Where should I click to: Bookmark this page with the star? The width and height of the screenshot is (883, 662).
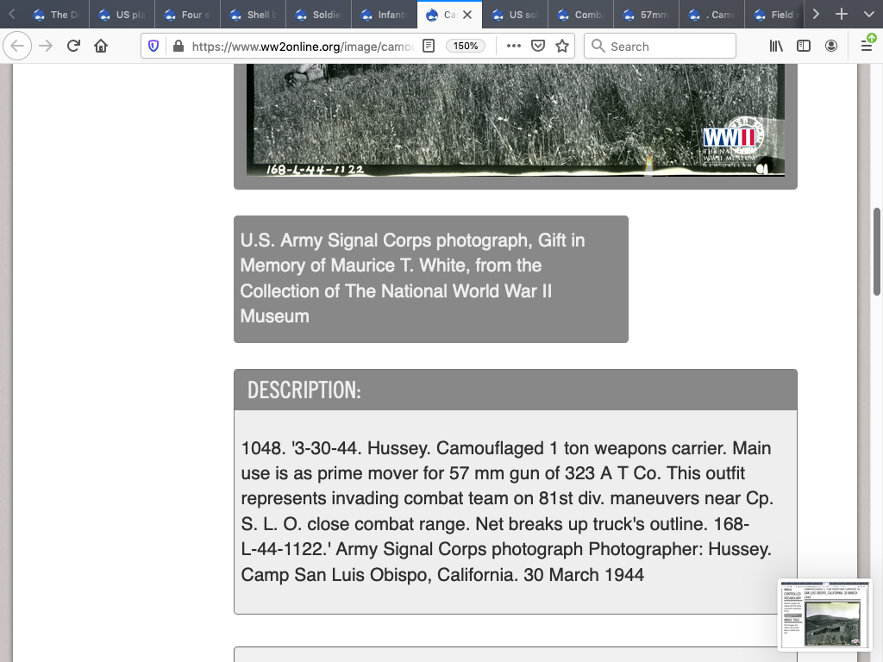pyautogui.click(x=562, y=47)
